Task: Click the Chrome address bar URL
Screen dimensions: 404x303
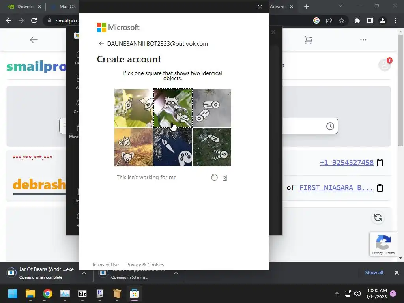Action: [67, 21]
